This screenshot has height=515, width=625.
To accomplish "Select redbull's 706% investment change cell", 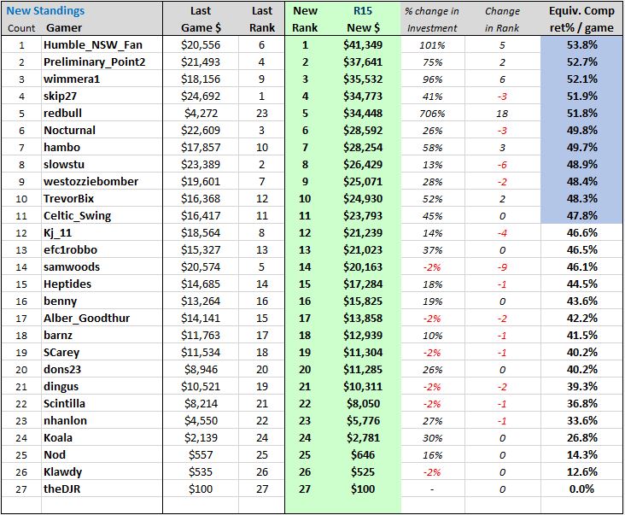I will pos(433,114).
